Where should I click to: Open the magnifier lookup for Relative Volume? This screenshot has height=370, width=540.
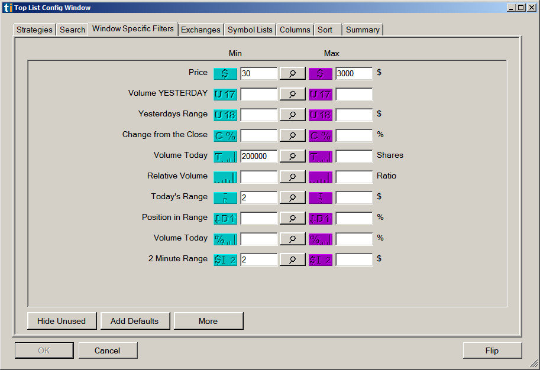coord(292,177)
